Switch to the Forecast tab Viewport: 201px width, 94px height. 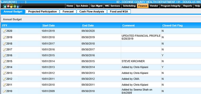[68, 12]
